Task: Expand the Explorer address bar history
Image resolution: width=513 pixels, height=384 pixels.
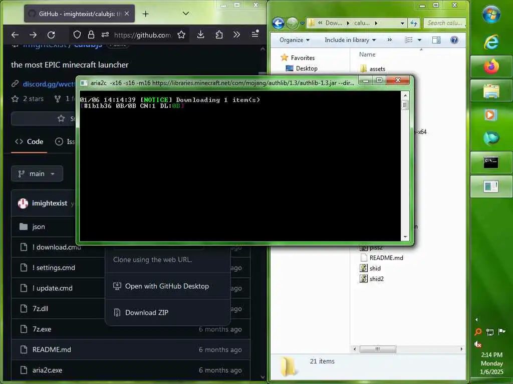Action: (x=402, y=23)
